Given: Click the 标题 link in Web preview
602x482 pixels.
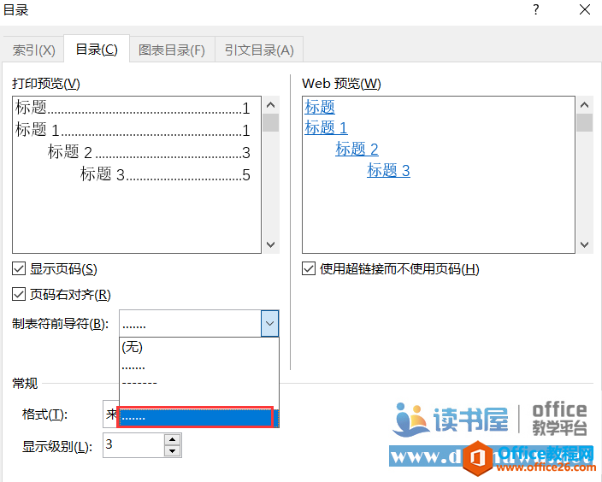Looking at the screenshot, I should click(320, 107).
